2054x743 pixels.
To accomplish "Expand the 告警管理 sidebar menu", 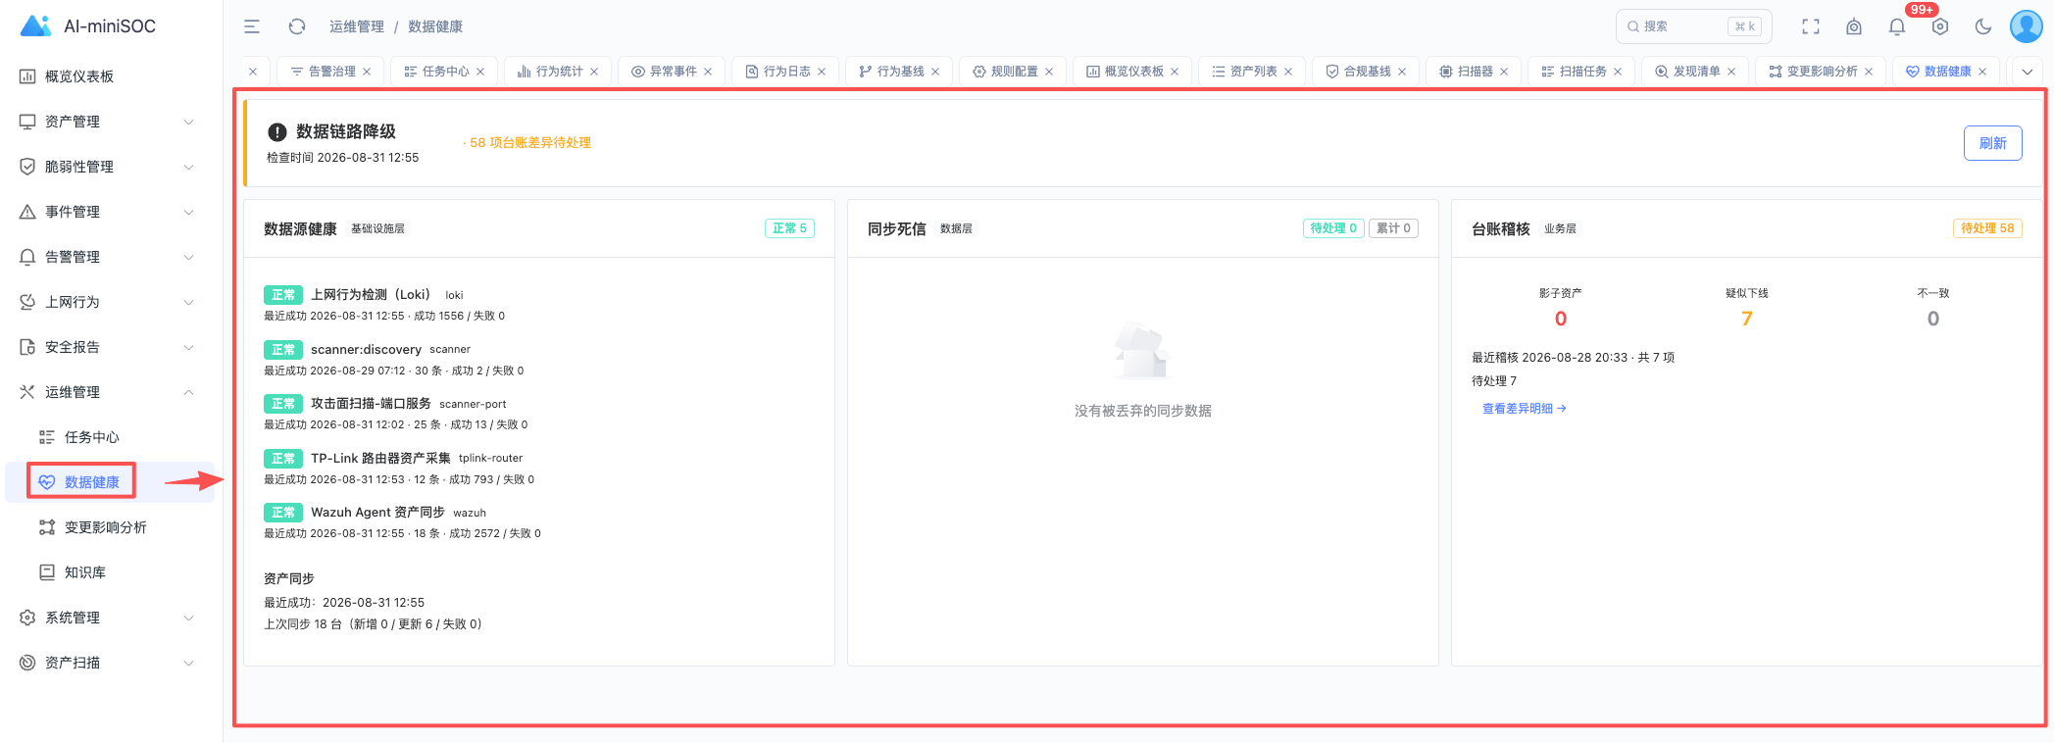I will 108,257.
